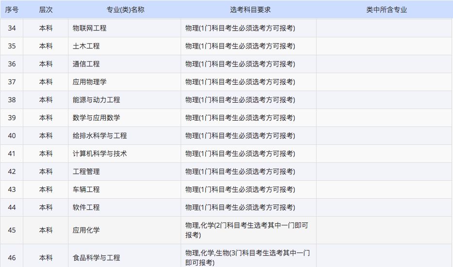
Task: Select the 应用化学 major name
Action: tap(86, 230)
